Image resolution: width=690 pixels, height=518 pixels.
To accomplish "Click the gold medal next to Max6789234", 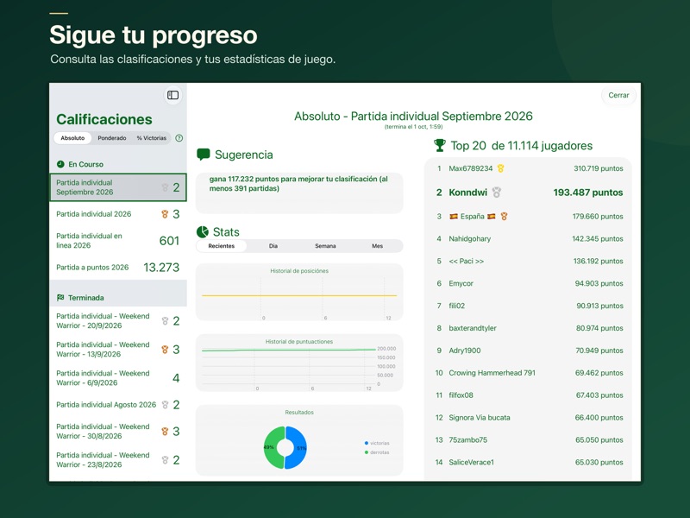I will pos(500,168).
